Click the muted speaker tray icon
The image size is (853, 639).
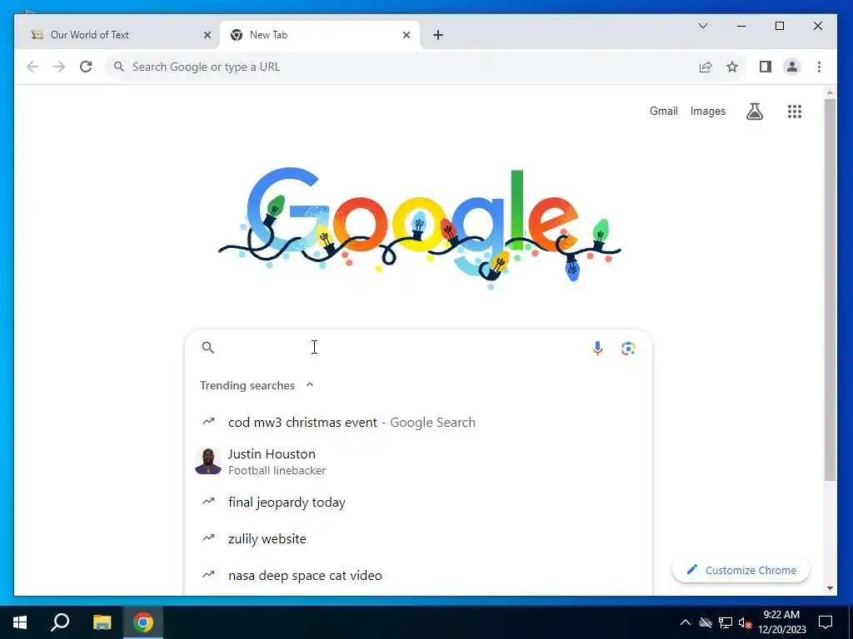click(x=745, y=622)
